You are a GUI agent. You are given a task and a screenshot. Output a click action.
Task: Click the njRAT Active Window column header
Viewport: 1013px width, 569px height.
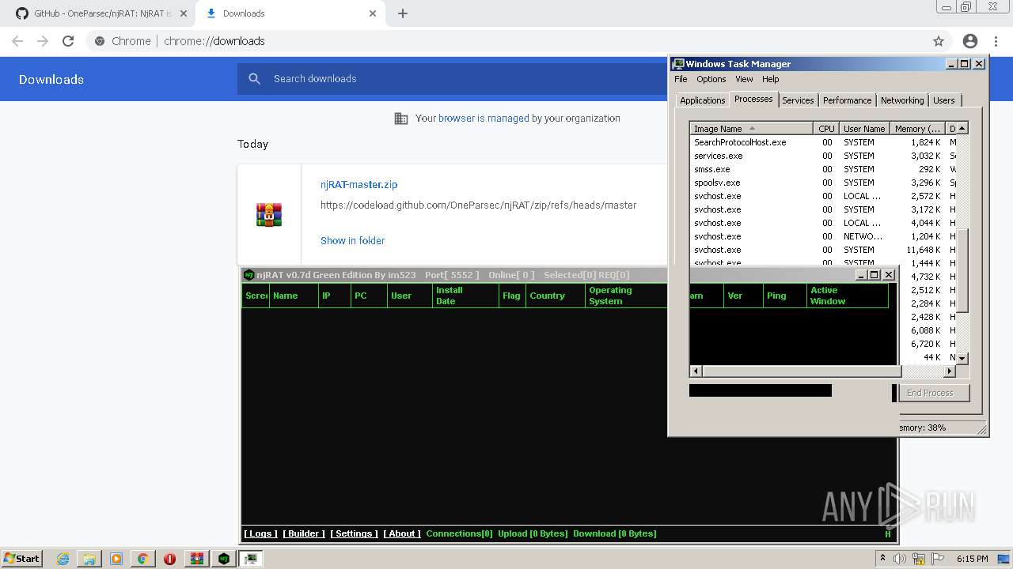pos(847,296)
